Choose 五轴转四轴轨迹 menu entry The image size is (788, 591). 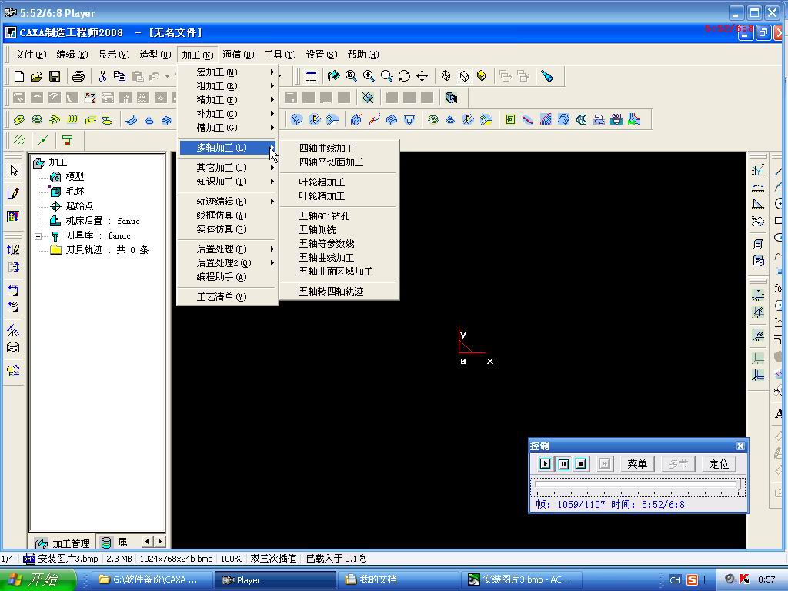pos(339,291)
